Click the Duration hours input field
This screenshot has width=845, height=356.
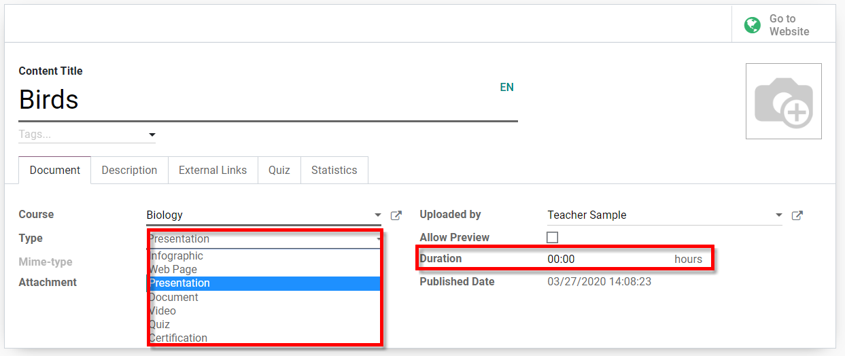point(605,259)
